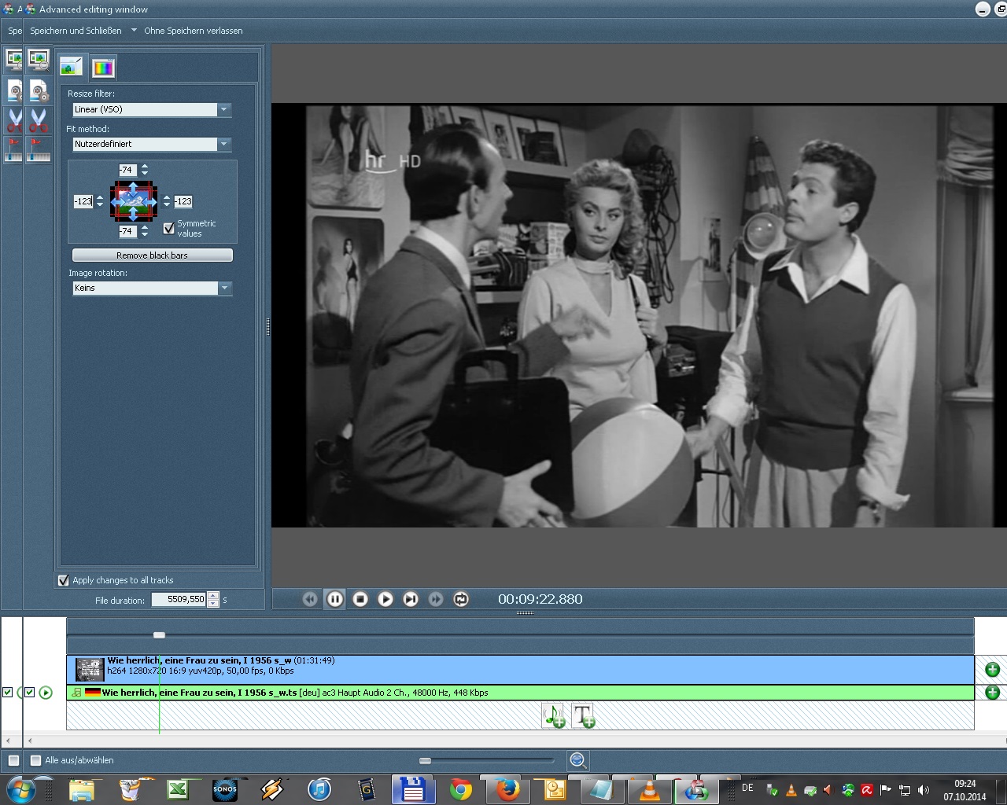Choose Ohne Speichern verlassen
This screenshot has width=1007, height=805.
pyautogui.click(x=194, y=31)
